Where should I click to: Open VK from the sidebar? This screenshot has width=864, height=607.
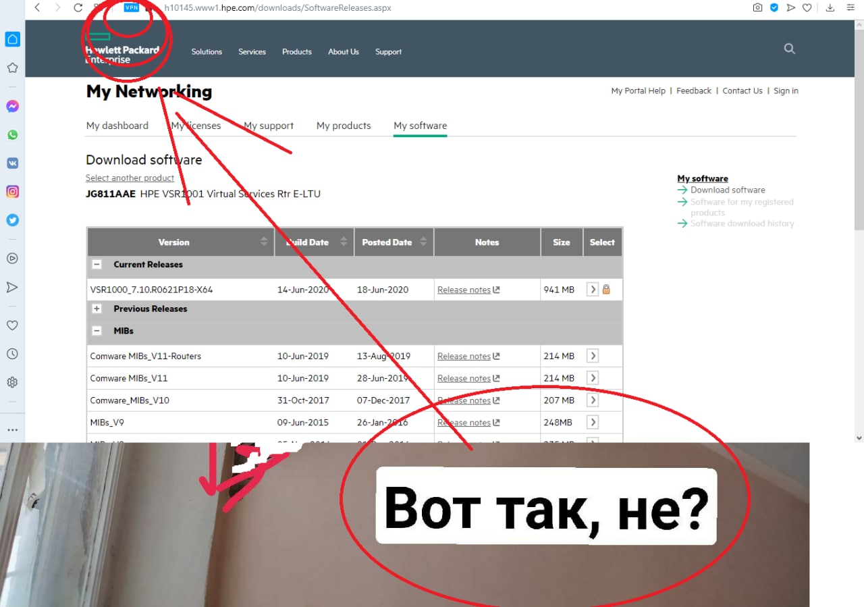[x=12, y=163]
